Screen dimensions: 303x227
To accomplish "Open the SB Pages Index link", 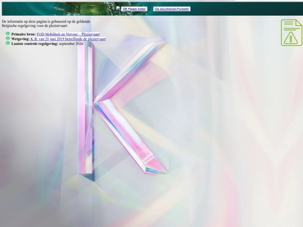I will pos(134,9).
